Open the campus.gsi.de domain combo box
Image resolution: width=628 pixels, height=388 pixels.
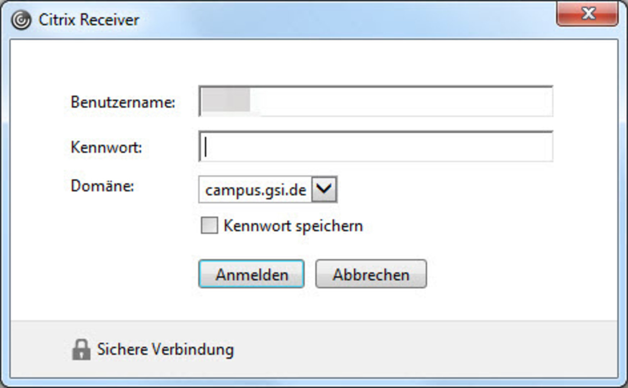[x=255, y=190]
